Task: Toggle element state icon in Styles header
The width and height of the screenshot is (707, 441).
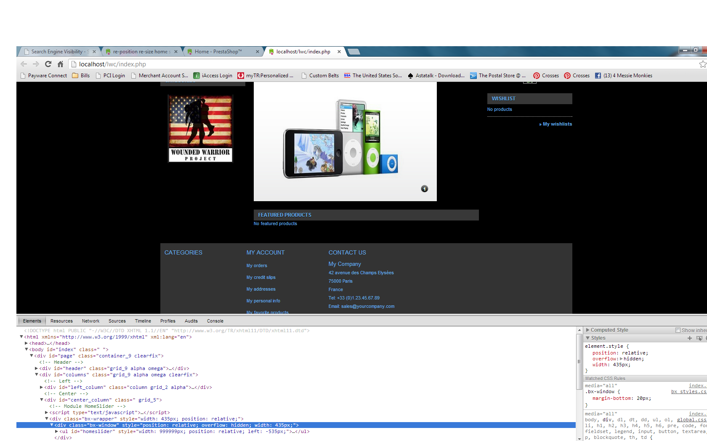Action: pyautogui.click(x=699, y=338)
